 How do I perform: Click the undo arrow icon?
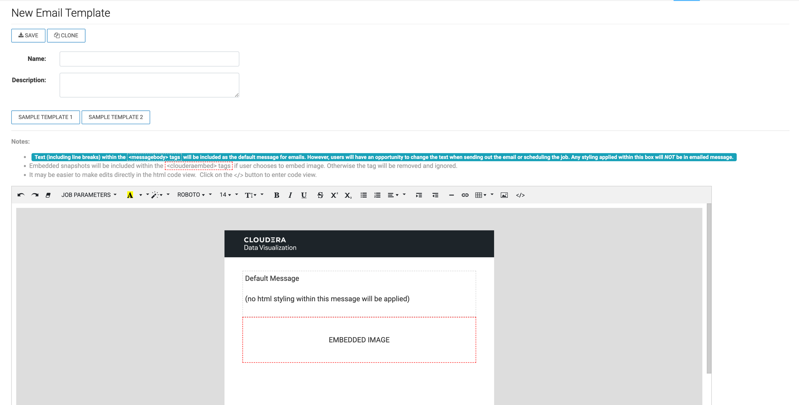21,195
